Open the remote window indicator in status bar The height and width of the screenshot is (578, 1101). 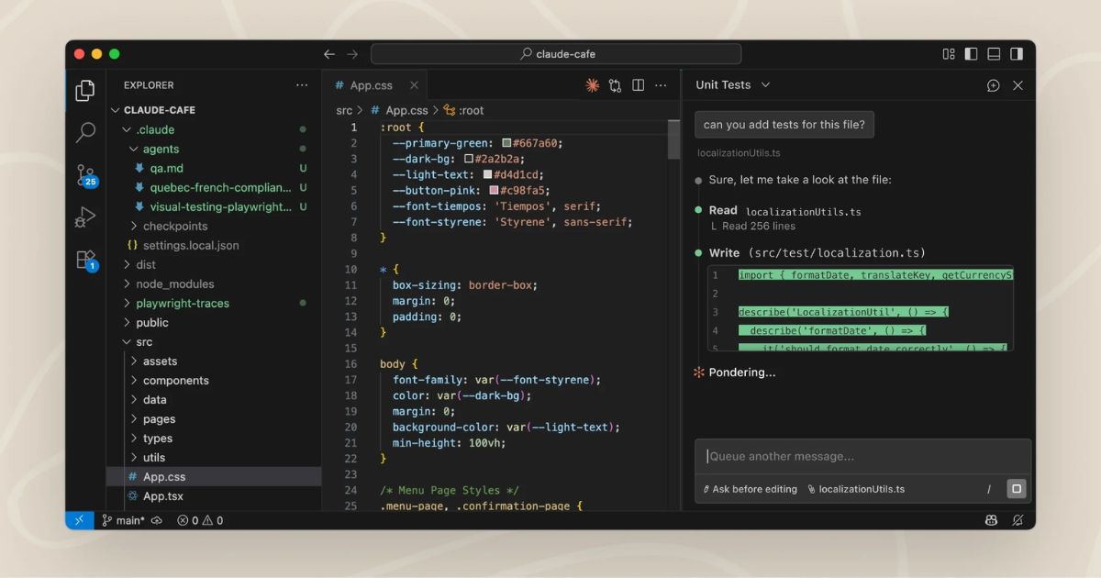point(79,520)
